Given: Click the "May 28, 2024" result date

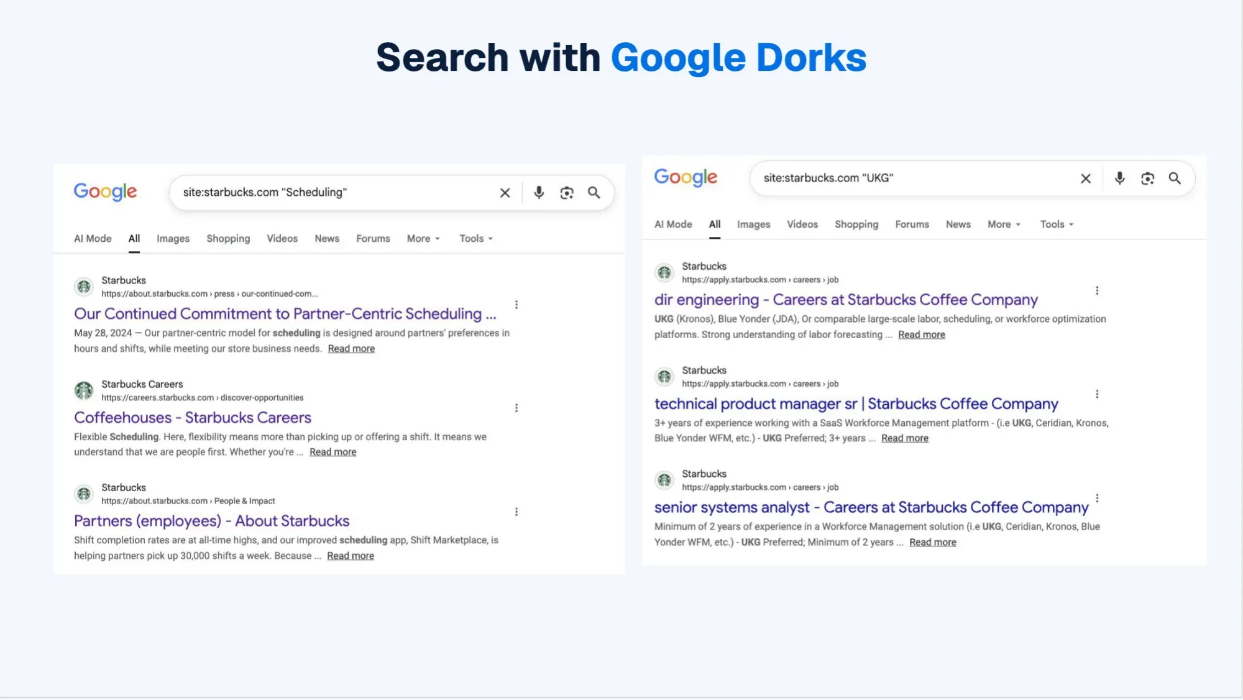Looking at the screenshot, I should (x=103, y=333).
